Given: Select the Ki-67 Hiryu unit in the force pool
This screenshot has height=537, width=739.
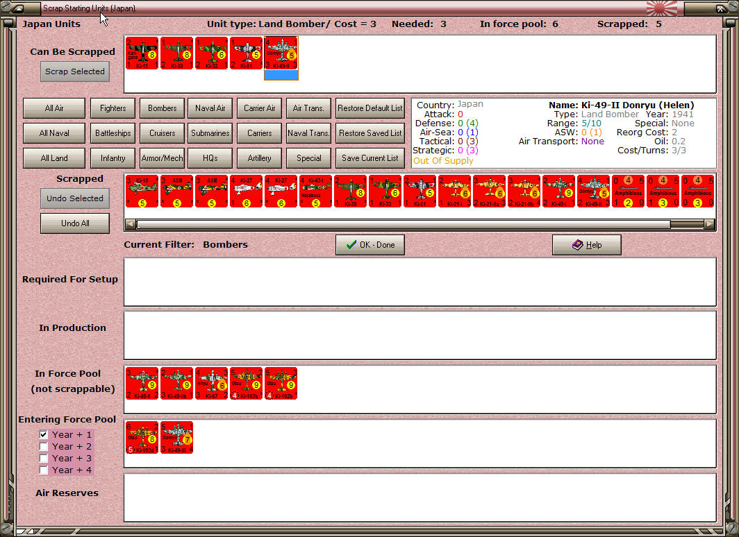Looking at the screenshot, I should pos(212,384).
